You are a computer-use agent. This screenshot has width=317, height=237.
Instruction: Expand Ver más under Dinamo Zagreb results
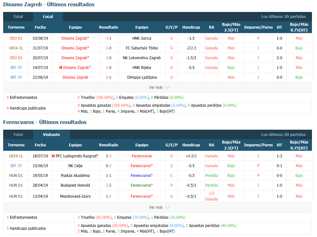click(159, 87)
